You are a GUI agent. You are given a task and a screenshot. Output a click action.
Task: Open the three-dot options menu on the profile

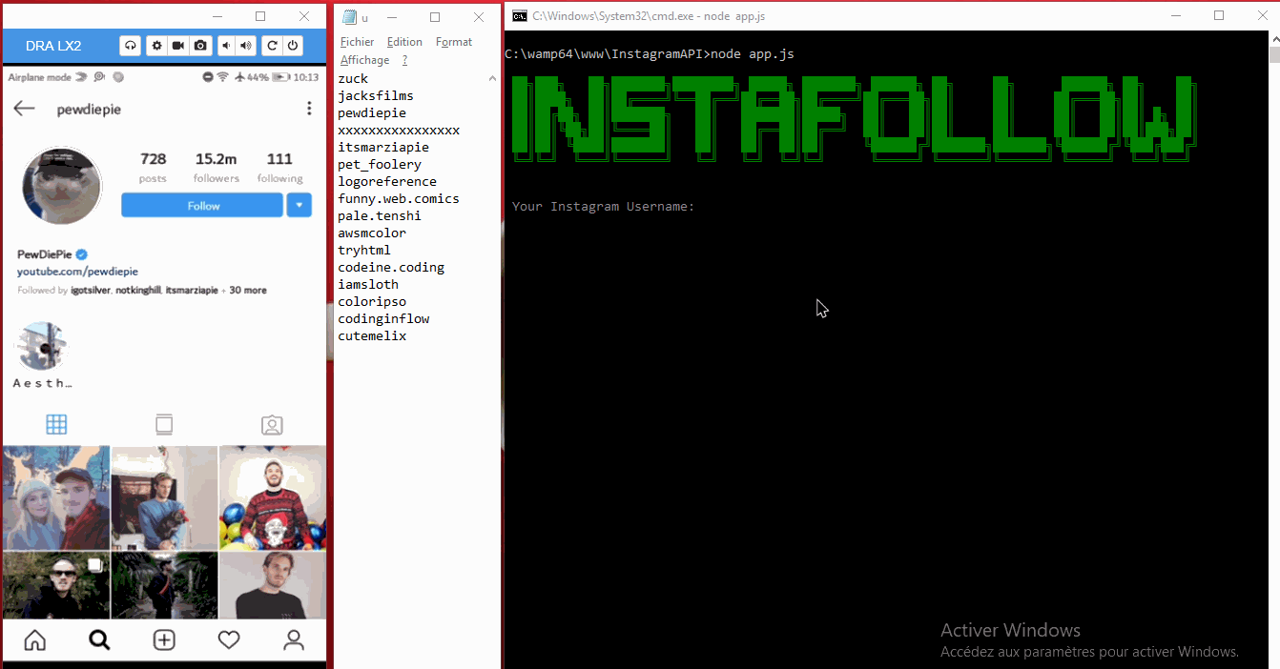309,109
